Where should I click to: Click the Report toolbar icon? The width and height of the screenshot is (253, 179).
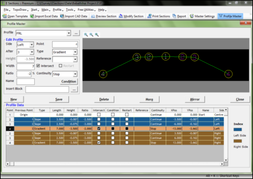click(x=174, y=16)
